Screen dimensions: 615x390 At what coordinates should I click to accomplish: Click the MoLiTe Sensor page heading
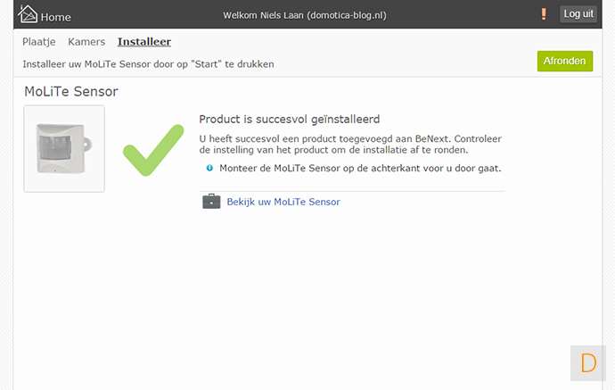(71, 91)
